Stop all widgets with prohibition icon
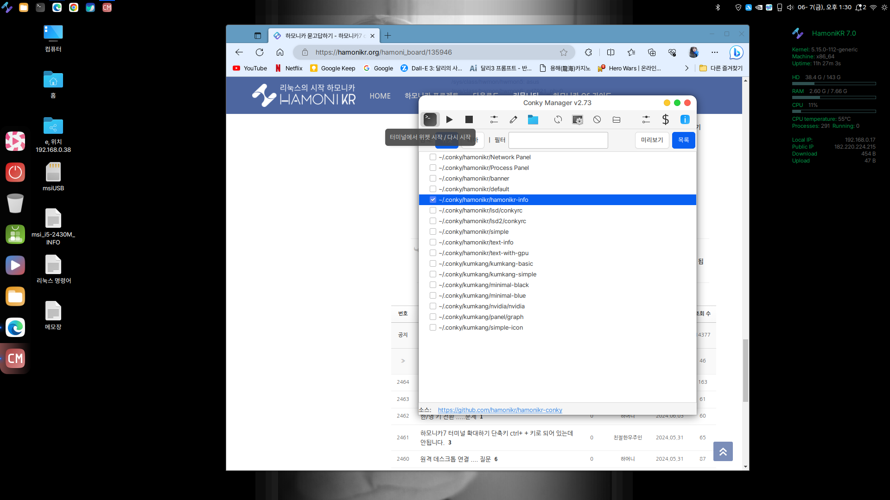Image resolution: width=890 pixels, height=500 pixels. pos(597,119)
